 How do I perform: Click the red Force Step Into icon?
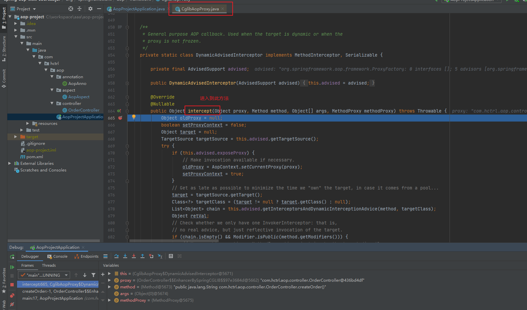(134, 256)
